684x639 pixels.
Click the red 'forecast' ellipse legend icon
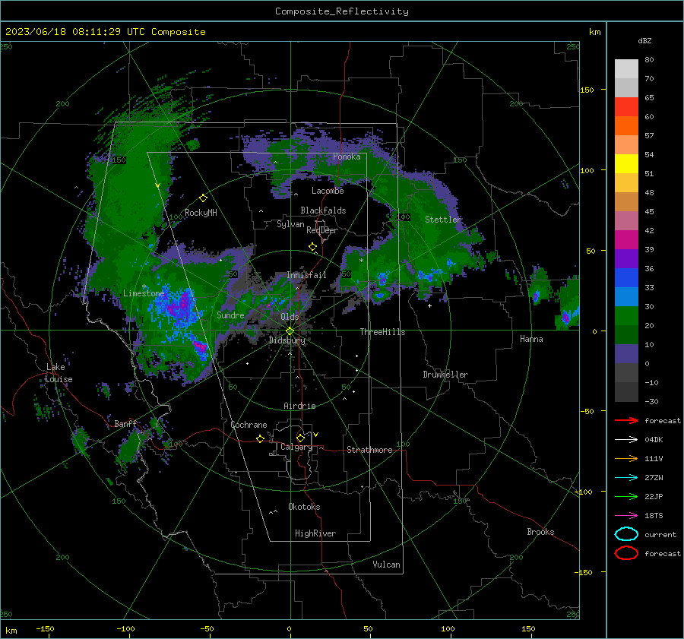point(626,553)
